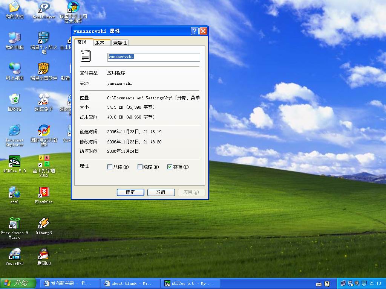
Task: Click the RealPlayer desktop icon
Action: 44,7
